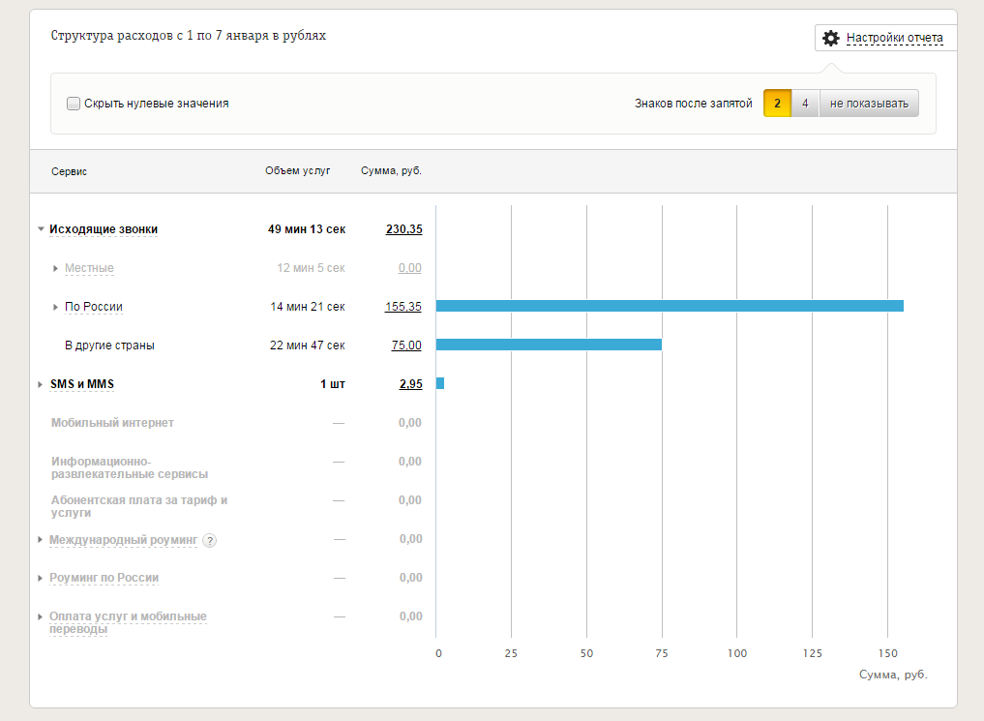The height and width of the screenshot is (721, 984).
Task: Enable the 'Скрыть нулевые значения' checkbox
Action: pyautogui.click(x=74, y=104)
